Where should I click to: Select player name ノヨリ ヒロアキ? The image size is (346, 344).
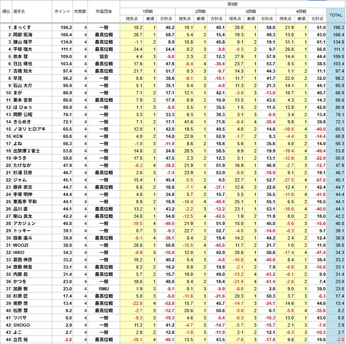click(29, 129)
